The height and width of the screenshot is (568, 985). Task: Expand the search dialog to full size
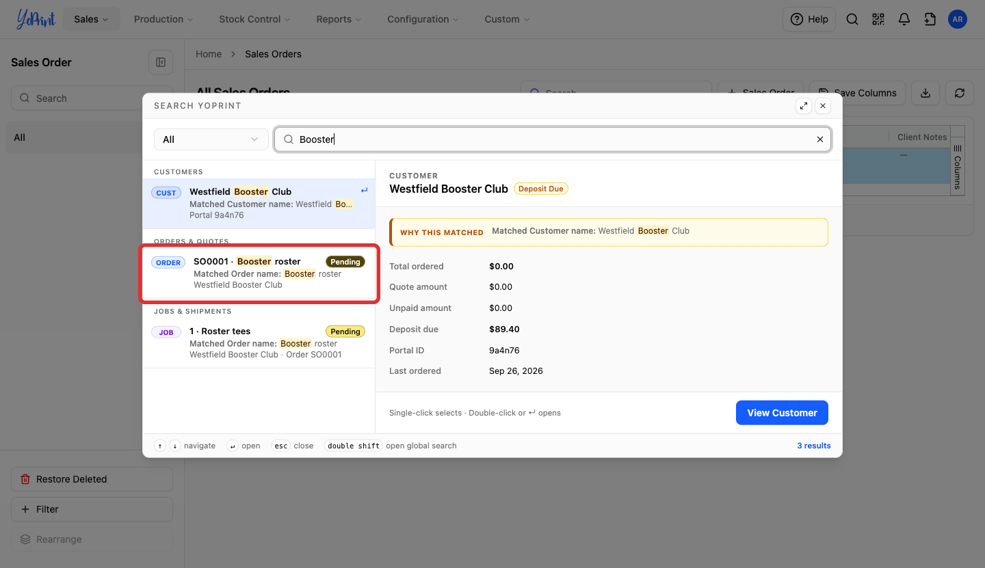804,105
